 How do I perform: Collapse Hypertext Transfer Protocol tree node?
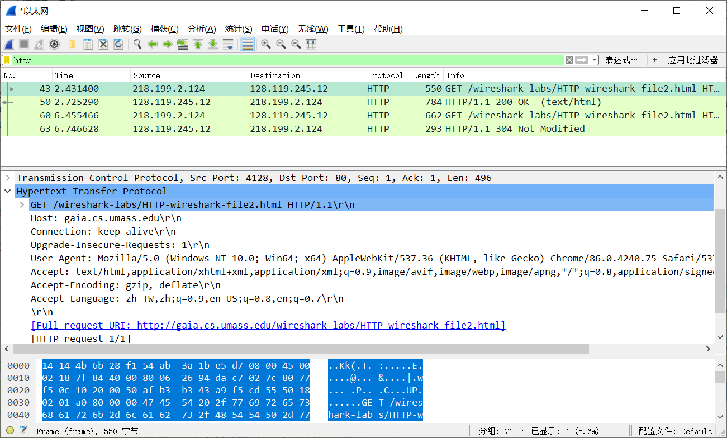click(8, 192)
